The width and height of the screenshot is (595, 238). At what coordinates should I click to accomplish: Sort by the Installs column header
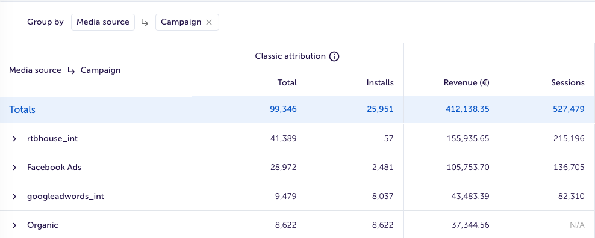pos(380,82)
